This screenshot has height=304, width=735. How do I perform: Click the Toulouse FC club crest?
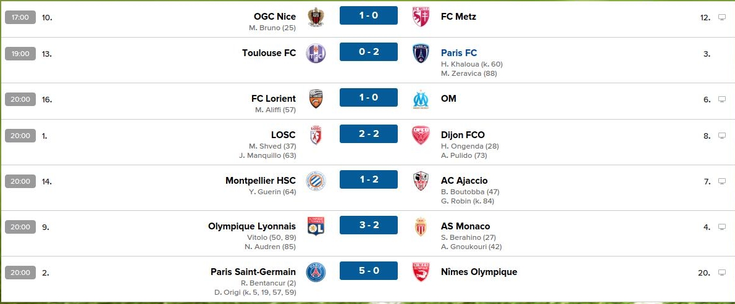coord(316,53)
